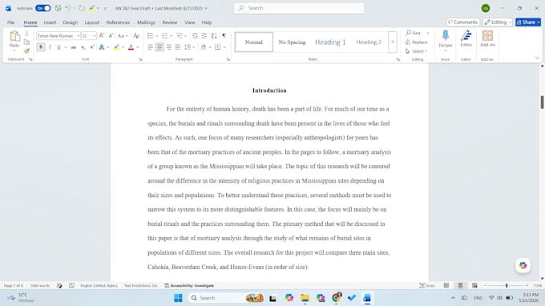Insert a bulleted list
This screenshot has width=545, height=306.
150,35
